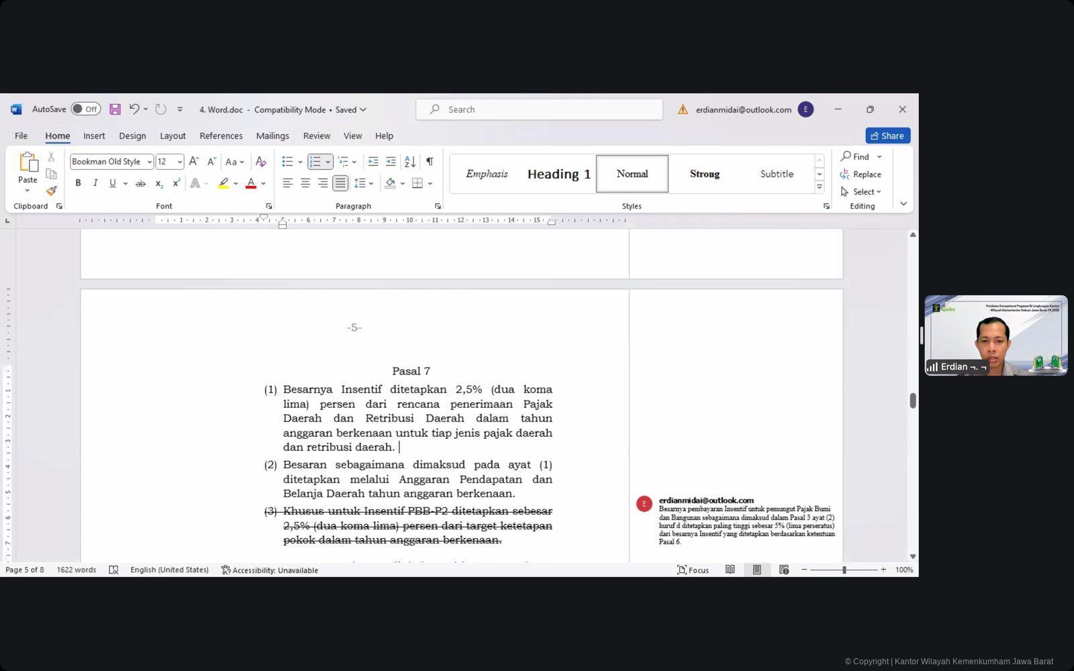The height and width of the screenshot is (671, 1074).
Task: Click the Share button
Action: [887, 136]
